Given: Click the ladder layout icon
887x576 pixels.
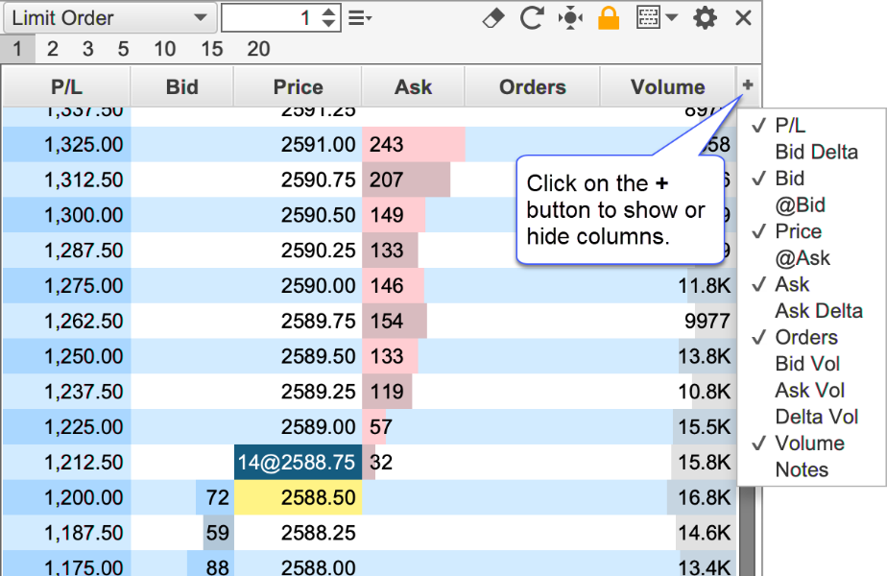Looking at the screenshot, I should click(x=648, y=18).
